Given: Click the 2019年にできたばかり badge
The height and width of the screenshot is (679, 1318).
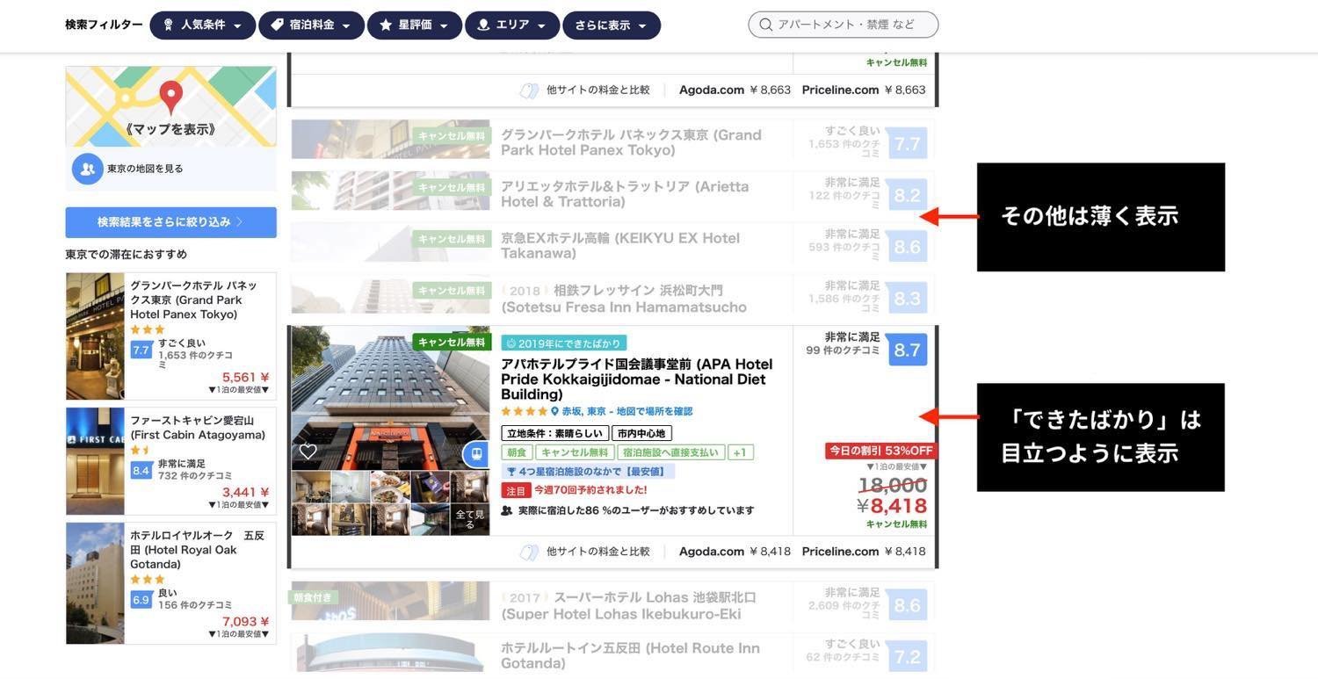Looking at the screenshot, I should pos(563,343).
